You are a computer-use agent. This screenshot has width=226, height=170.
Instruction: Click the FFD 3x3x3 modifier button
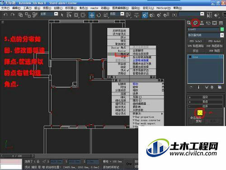[196, 41]
